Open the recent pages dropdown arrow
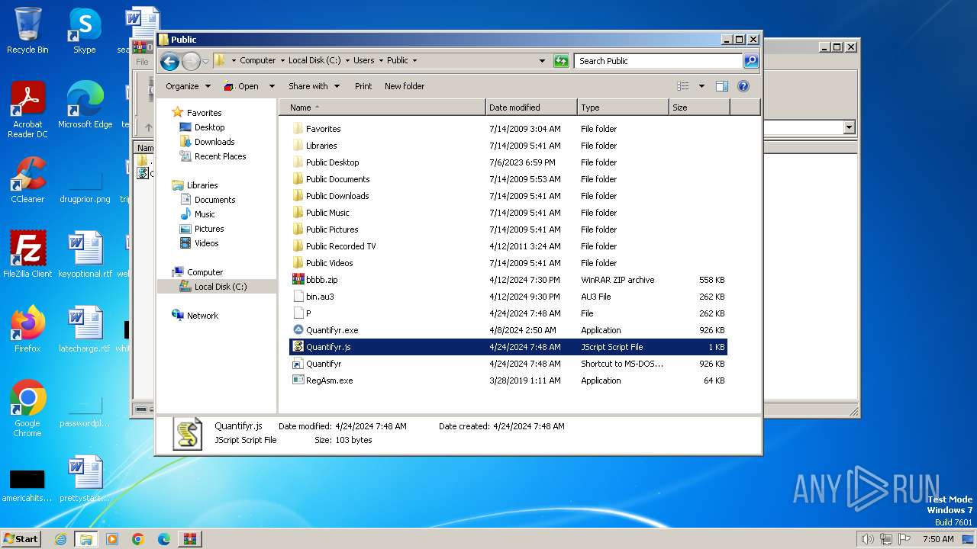The width and height of the screenshot is (977, 549). coord(205,61)
